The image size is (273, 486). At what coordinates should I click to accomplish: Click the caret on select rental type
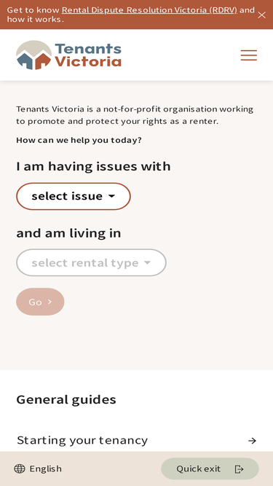[x=147, y=262]
